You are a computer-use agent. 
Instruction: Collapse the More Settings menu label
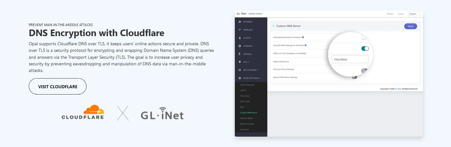(251, 78)
